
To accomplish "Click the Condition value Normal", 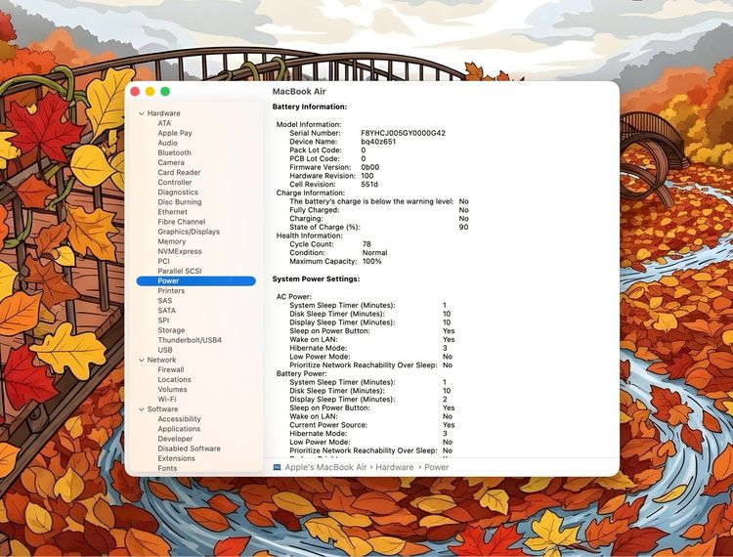I will [x=375, y=253].
